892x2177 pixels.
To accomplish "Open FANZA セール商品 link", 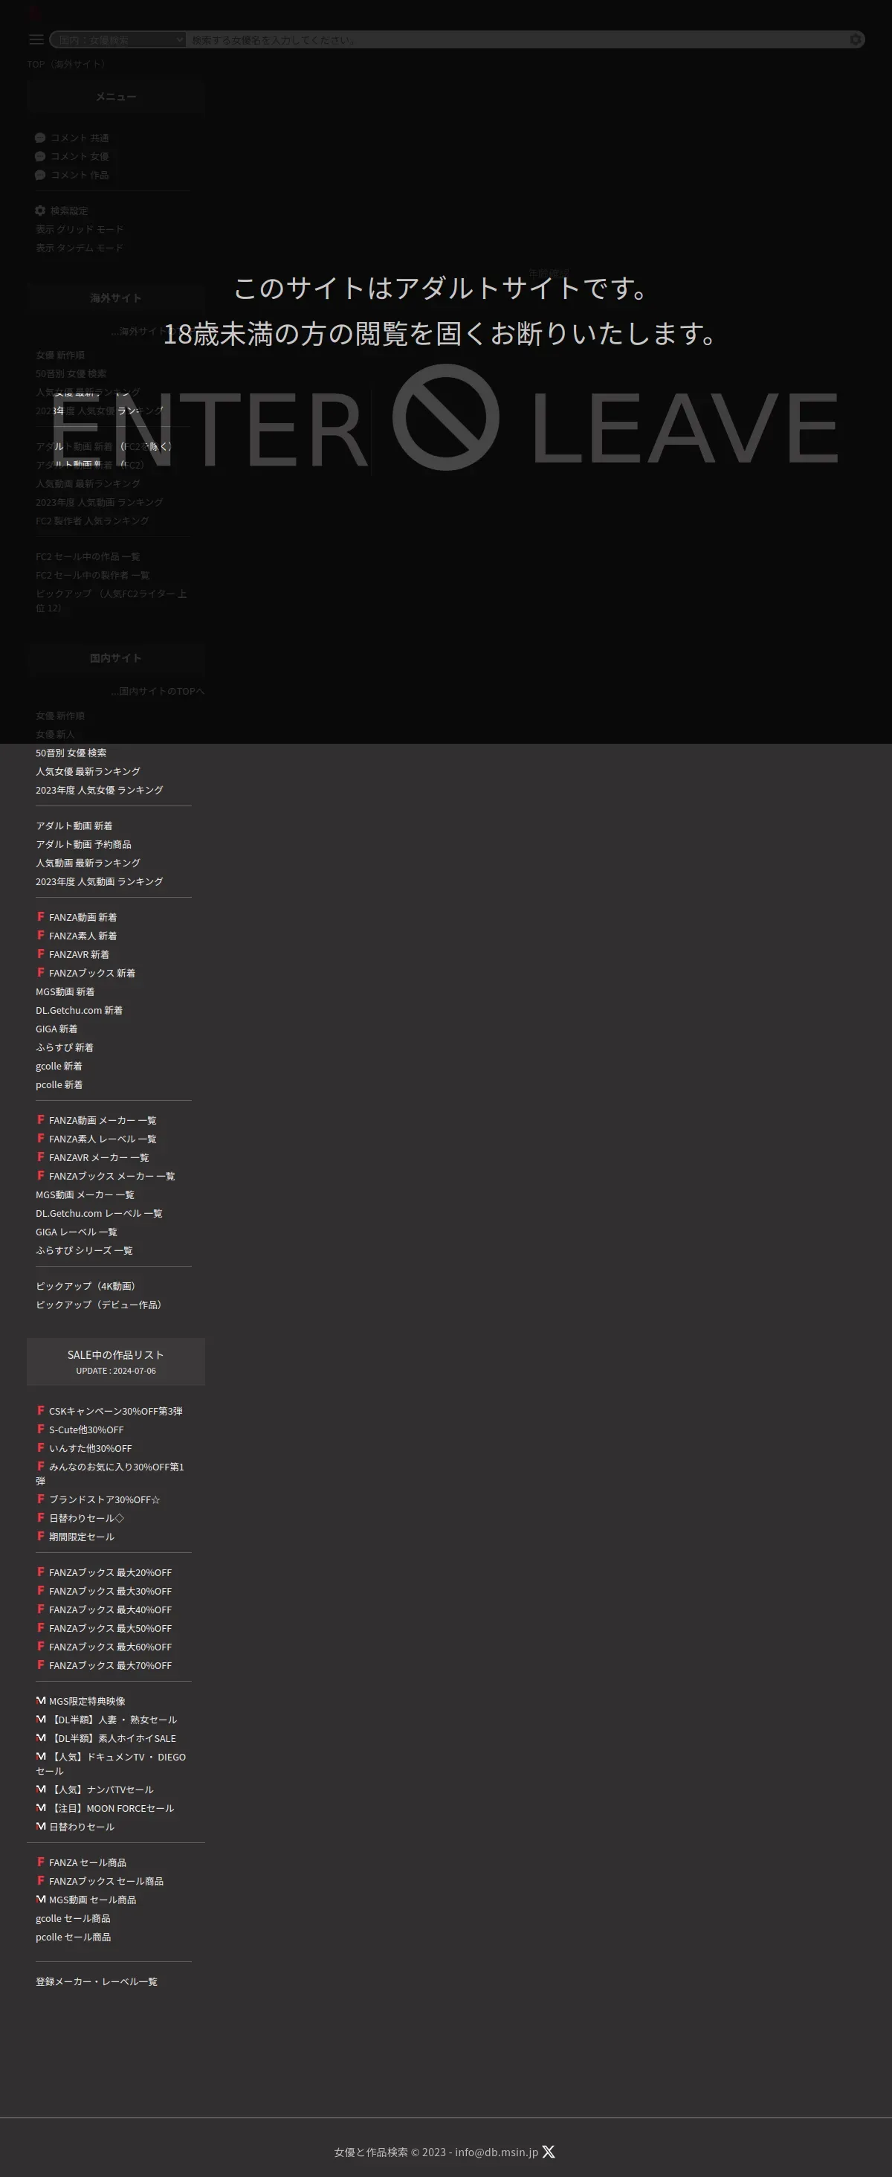I will [87, 1861].
